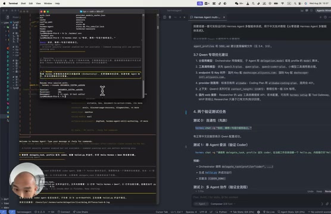This screenshot has height=214, width=331.
Task: Toggle the bottom panel layout icon
Action: [x=302, y=10]
